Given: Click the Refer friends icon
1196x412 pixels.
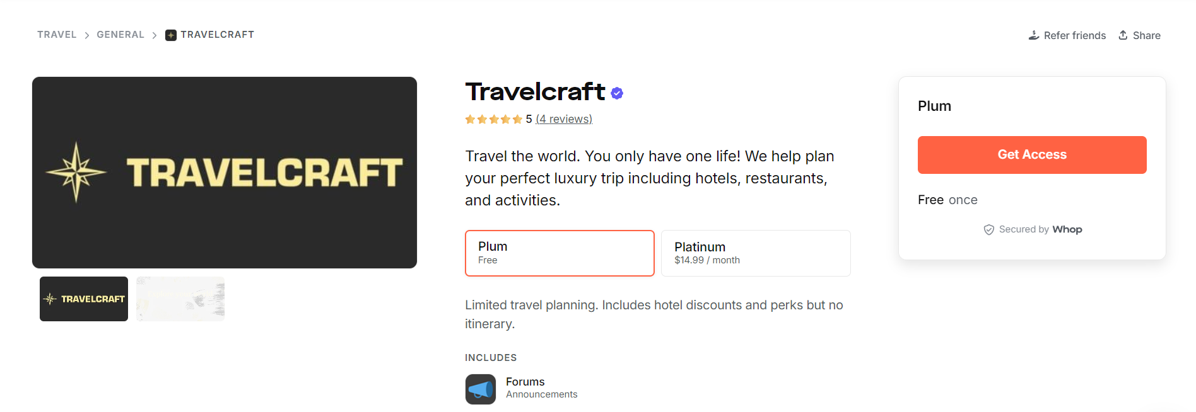Looking at the screenshot, I should (x=1033, y=35).
